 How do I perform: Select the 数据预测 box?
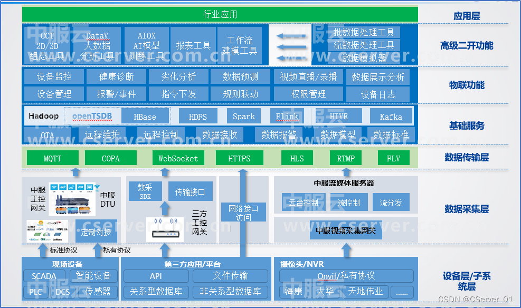point(241,76)
